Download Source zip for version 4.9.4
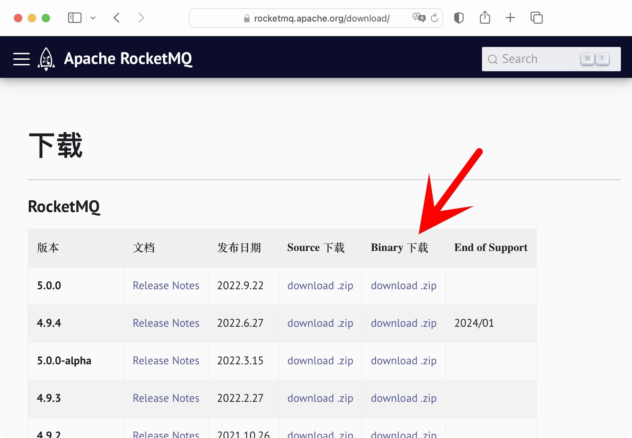 [x=320, y=323]
